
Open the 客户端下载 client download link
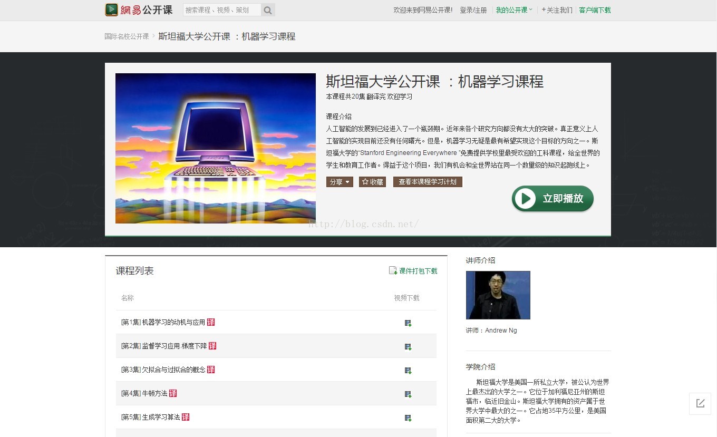point(595,10)
